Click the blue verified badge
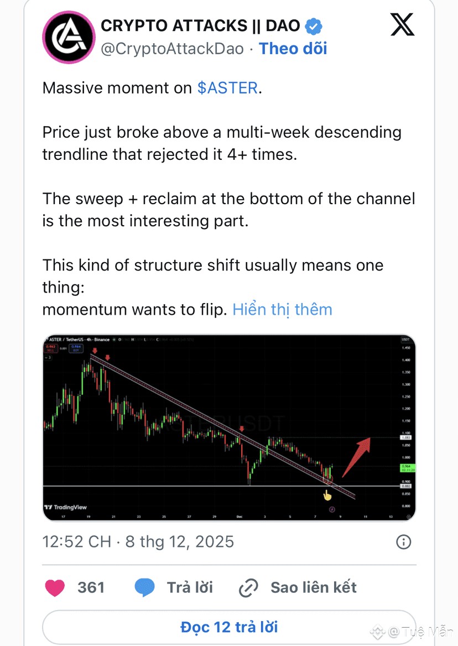This screenshot has width=458, height=646. (x=315, y=25)
